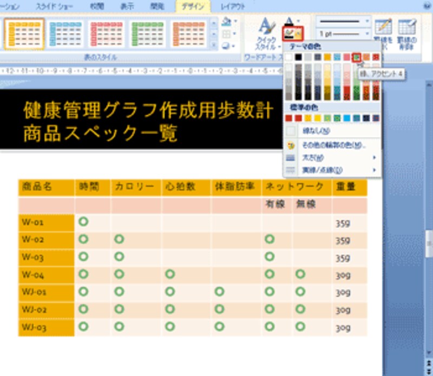The height and width of the screenshot is (376, 433).
Task: Open the クイックスタイル WordArt button
Action: [266, 34]
